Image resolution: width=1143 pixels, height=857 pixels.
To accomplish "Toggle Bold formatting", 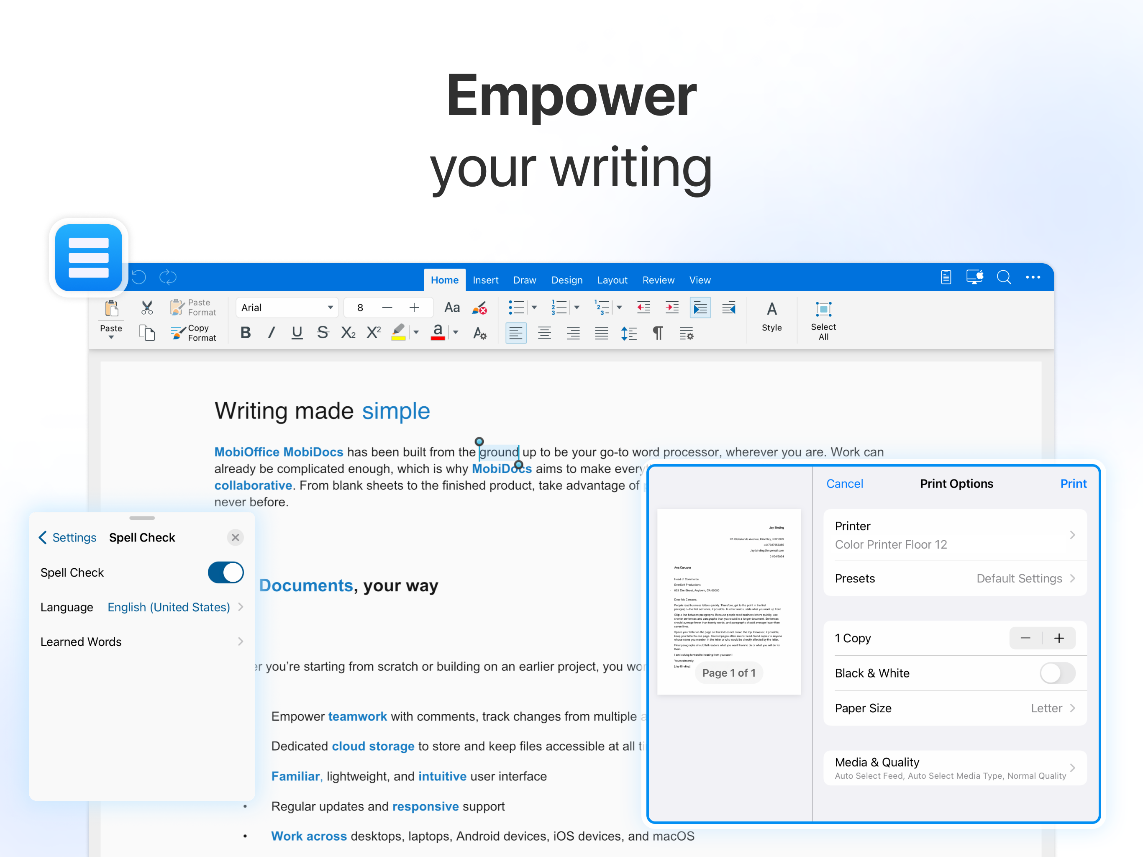I will click(246, 333).
